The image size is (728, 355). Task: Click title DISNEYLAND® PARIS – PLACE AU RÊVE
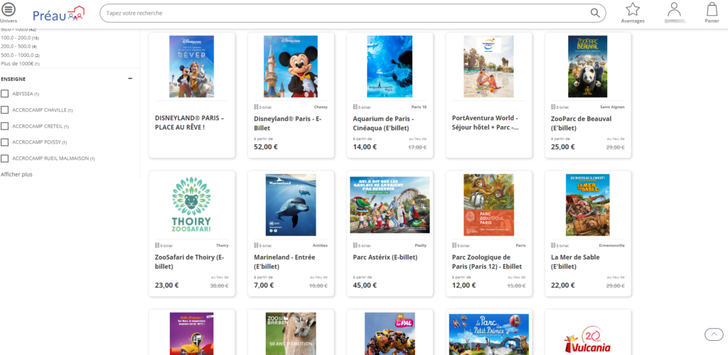coord(189,122)
